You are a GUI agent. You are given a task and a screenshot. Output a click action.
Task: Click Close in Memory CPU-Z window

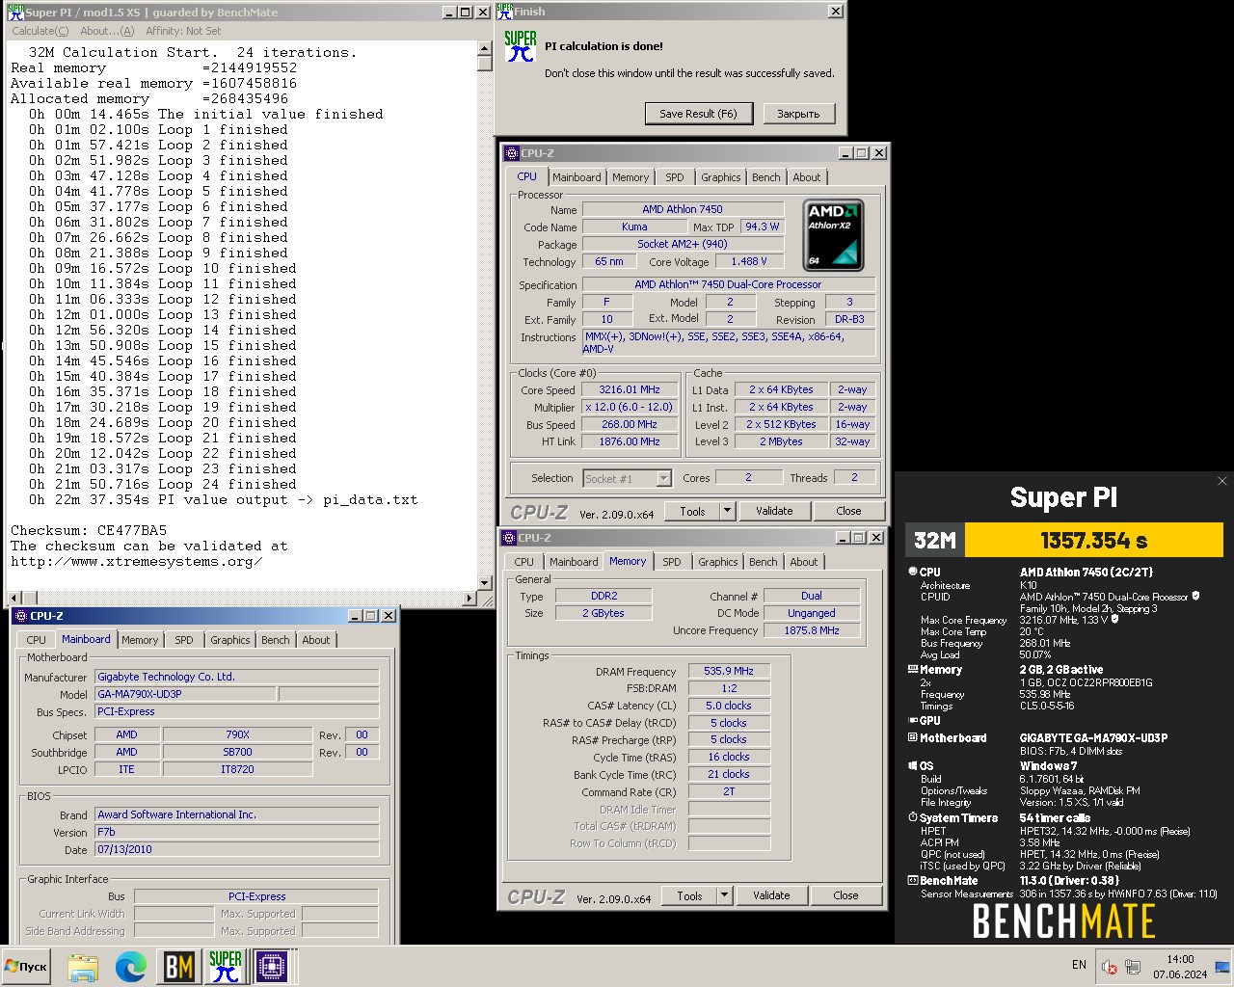[x=845, y=895]
